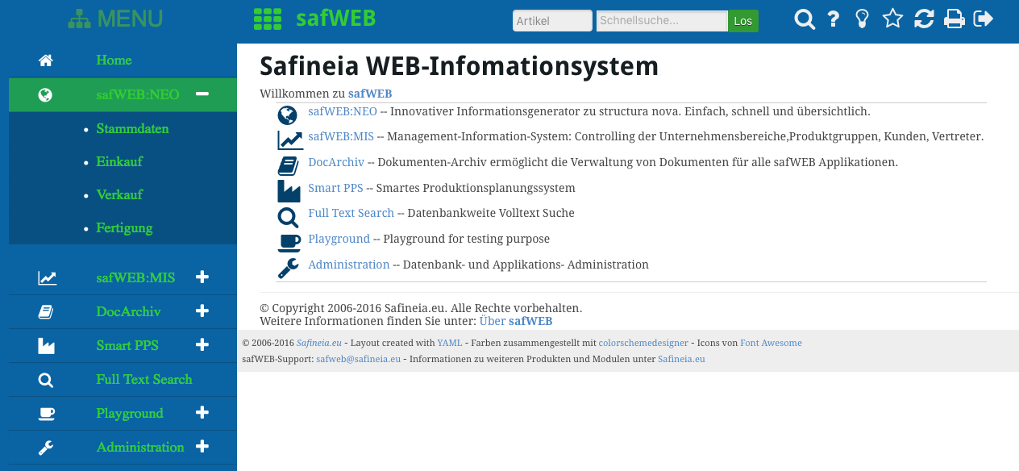Image resolution: width=1019 pixels, height=471 pixels.
Task: Click the wrench icon in main content list
Action: (288, 268)
